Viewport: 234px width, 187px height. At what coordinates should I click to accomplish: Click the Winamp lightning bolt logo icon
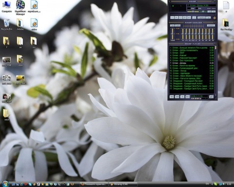(214, 18)
